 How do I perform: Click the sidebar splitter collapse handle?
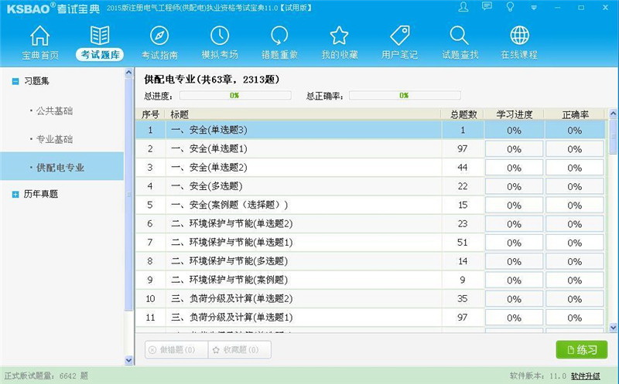click(128, 195)
